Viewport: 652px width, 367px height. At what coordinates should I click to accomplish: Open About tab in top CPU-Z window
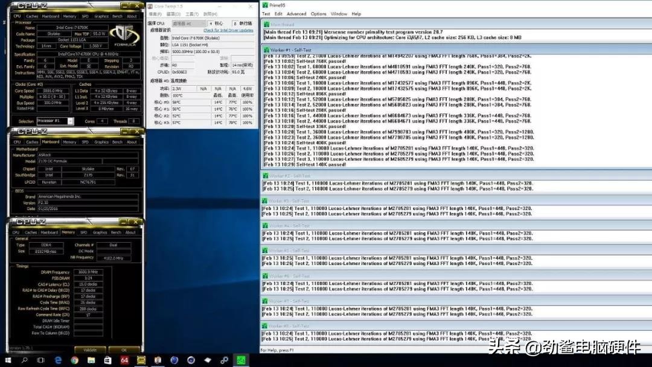click(x=132, y=16)
